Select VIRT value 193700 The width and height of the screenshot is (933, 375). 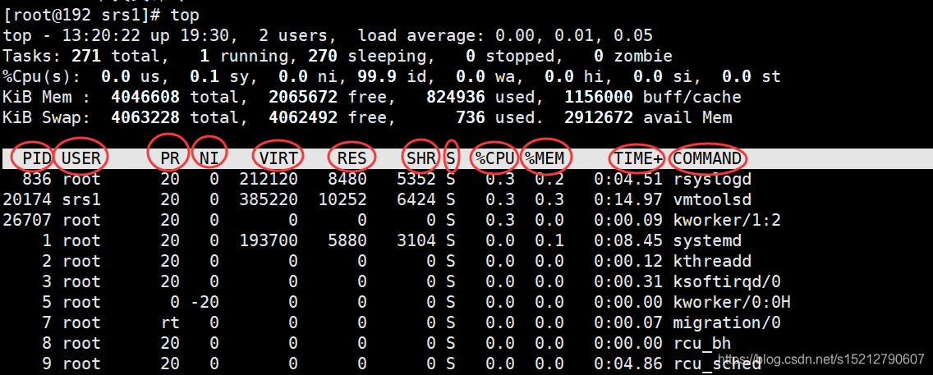click(x=269, y=240)
